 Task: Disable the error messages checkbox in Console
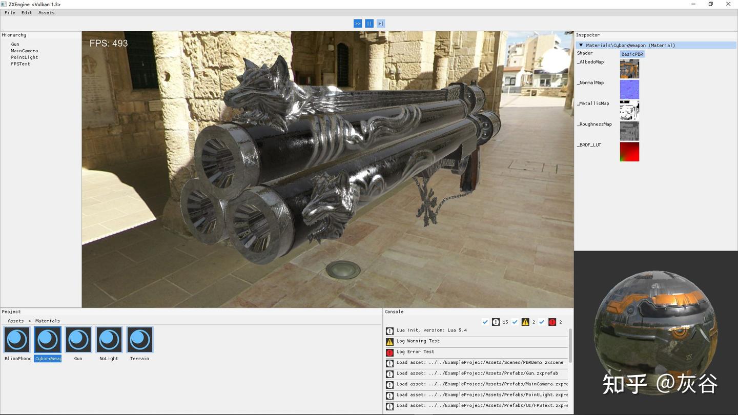click(542, 322)
